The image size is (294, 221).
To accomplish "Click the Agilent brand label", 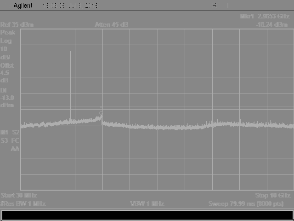I will tap(23, 6).
